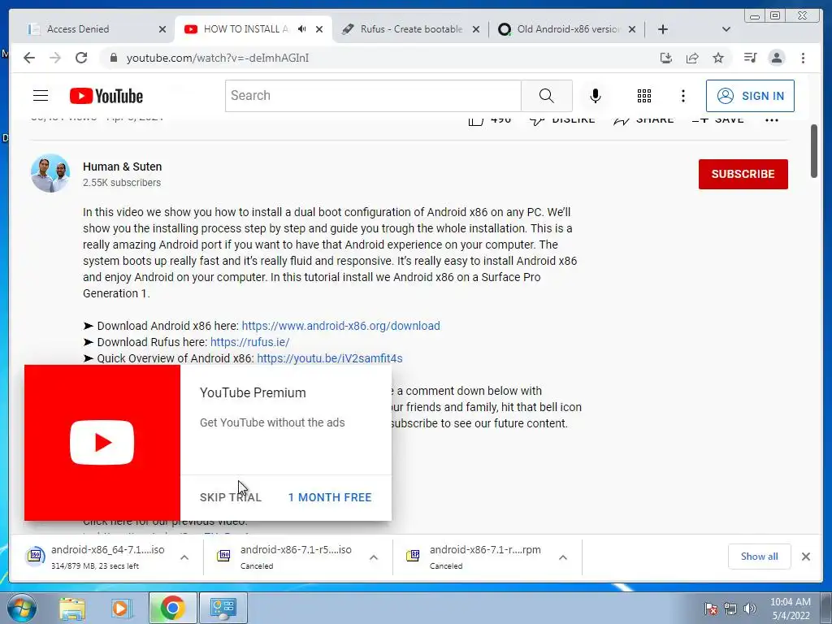Reload the YouTube page

(x=81, y=58)
